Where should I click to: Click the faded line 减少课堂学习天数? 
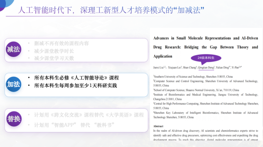click(x=54, y=58)
